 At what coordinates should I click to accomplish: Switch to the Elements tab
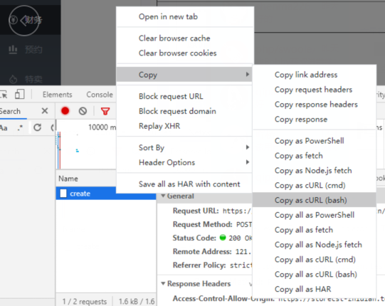tap(58, 95)
